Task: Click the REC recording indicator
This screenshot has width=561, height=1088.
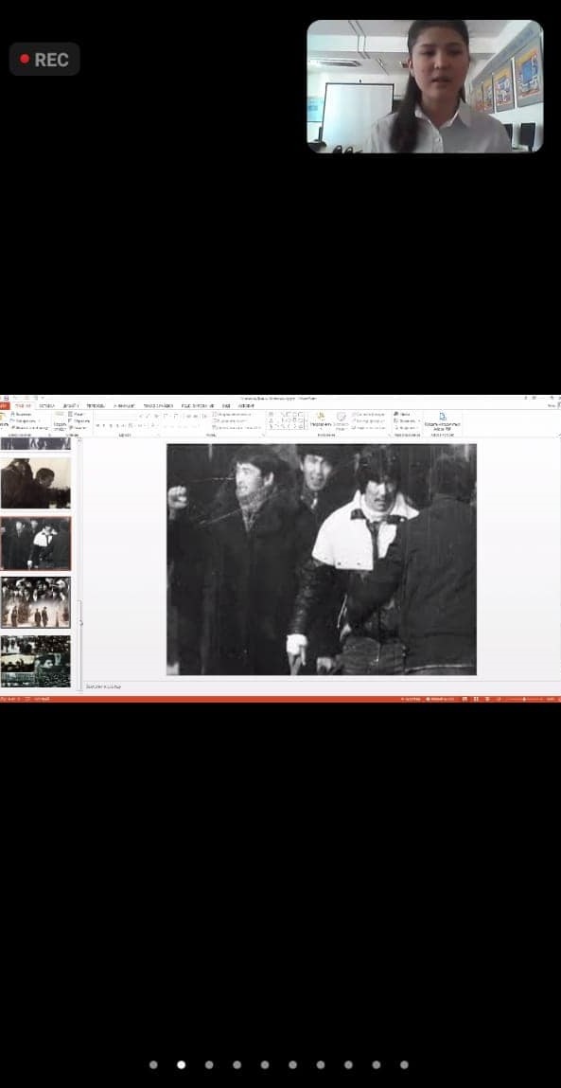Action: (x=44, y=59)
